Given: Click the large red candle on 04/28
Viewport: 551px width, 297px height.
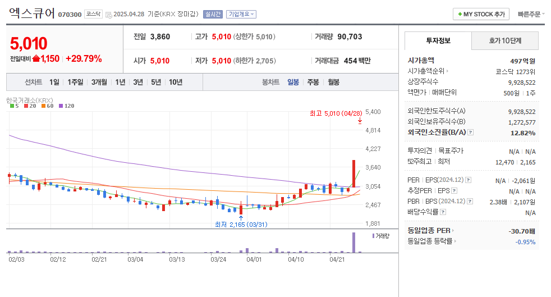Looking at the screenshot, I should click(354, 173).
